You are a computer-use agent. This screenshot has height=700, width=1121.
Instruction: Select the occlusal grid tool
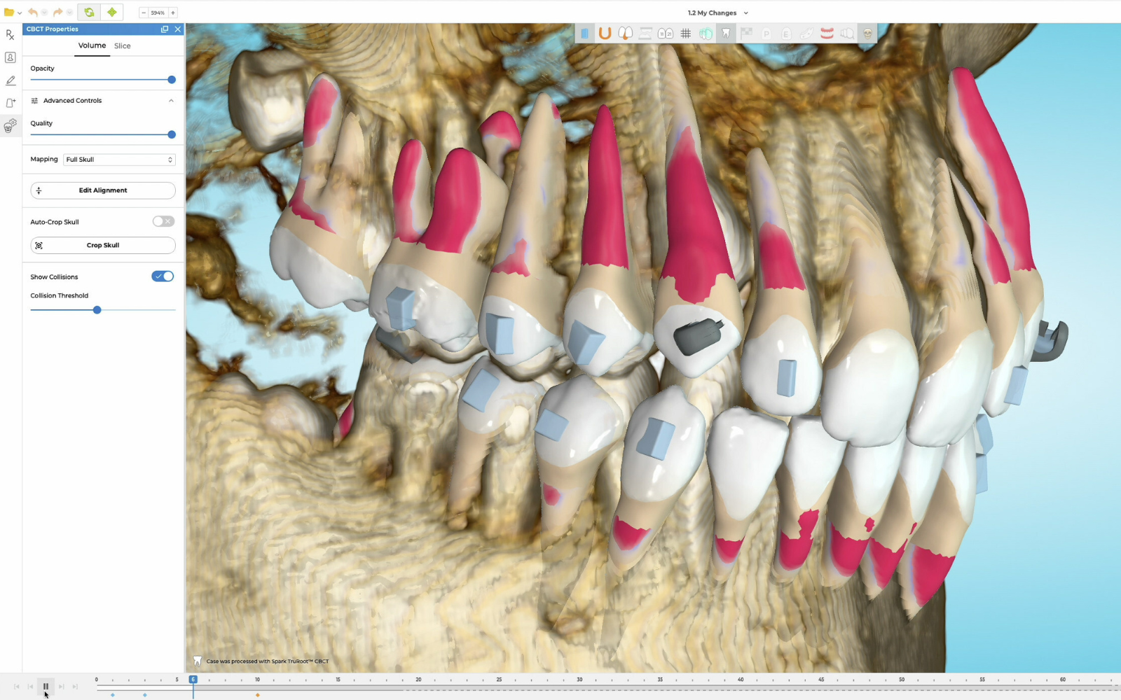point(685,33)
